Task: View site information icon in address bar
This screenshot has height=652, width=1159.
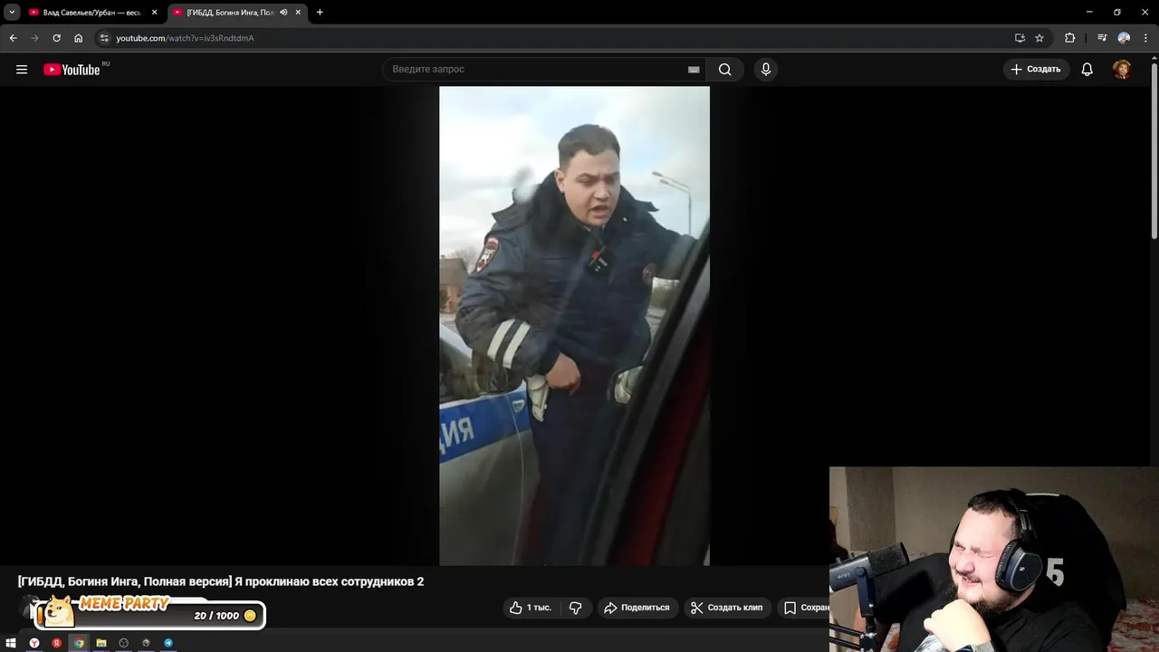Action: (x=104, y=38)
